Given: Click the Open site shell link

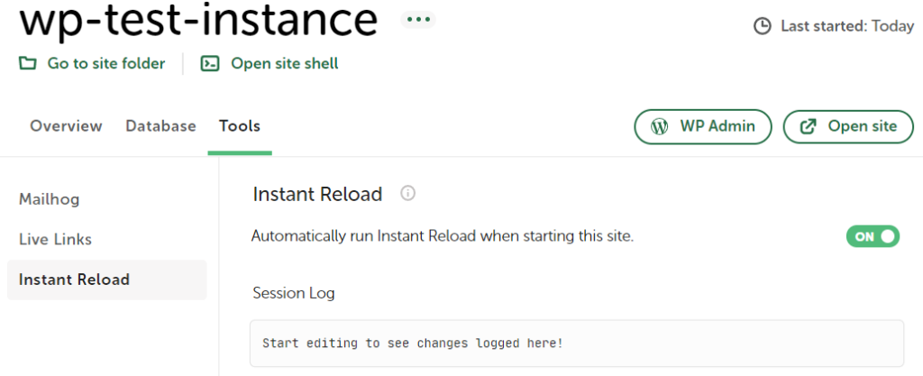Looking at the screenshot, I should tap(285, 63).
